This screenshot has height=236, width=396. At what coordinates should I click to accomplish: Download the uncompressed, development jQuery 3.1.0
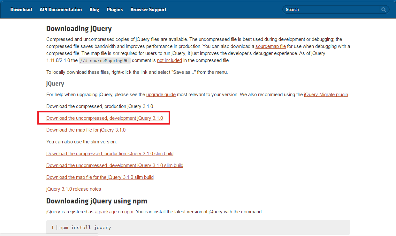point(104,118)
